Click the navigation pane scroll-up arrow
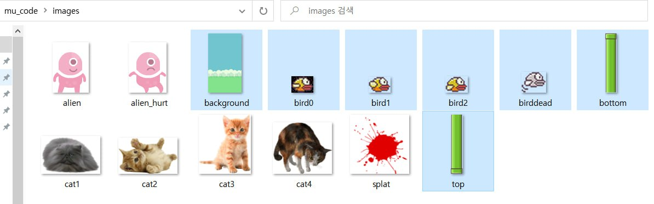 click(x=18, y=31)
